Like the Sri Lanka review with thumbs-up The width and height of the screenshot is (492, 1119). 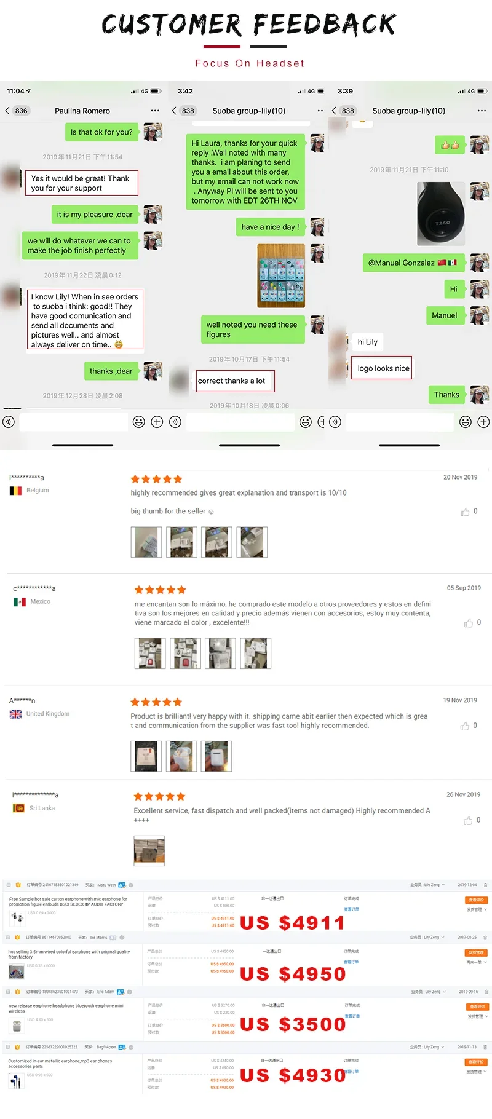tap(468, 820)
